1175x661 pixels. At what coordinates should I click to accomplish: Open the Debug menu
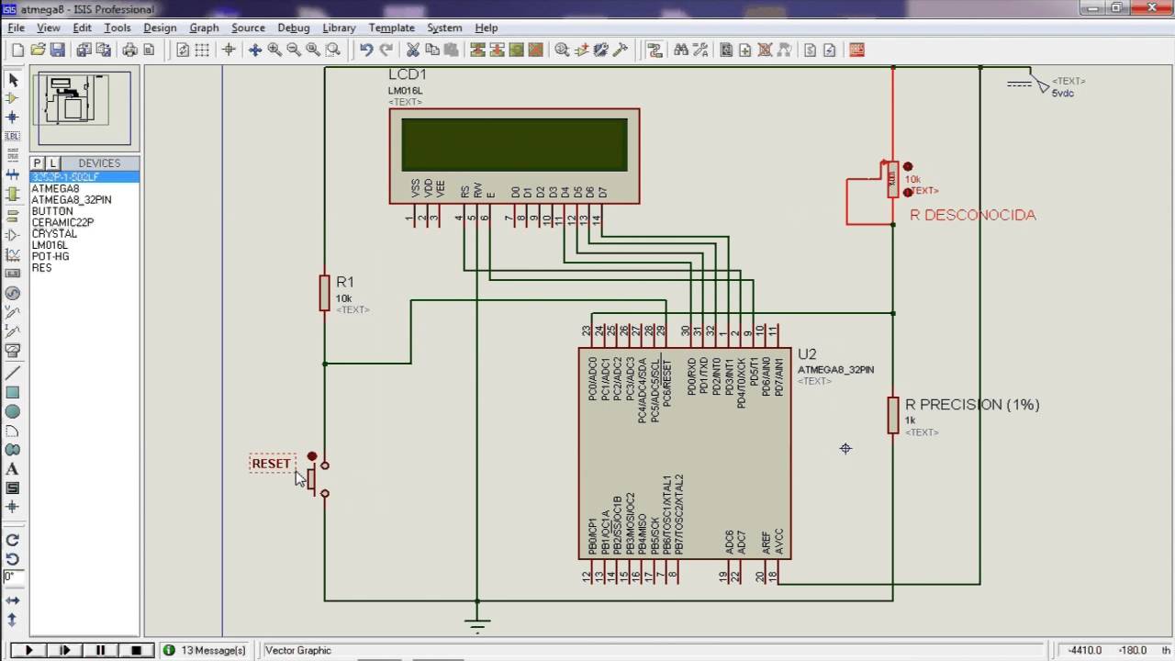point(293,28)
